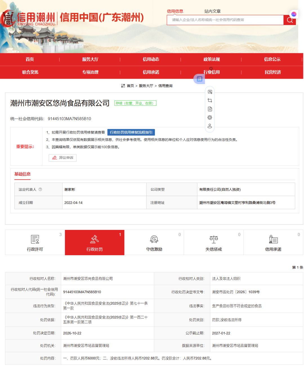The width and height of the screenshot is (304, 366).
Task: Click the establishment date 2022-04-14
Action: pyautogui.click(x=73, y=203)
